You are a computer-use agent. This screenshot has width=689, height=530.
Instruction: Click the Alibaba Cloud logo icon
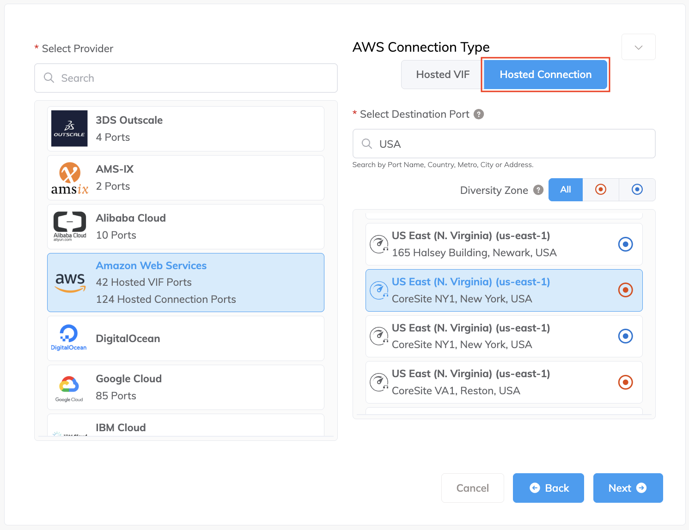point(69,226)
